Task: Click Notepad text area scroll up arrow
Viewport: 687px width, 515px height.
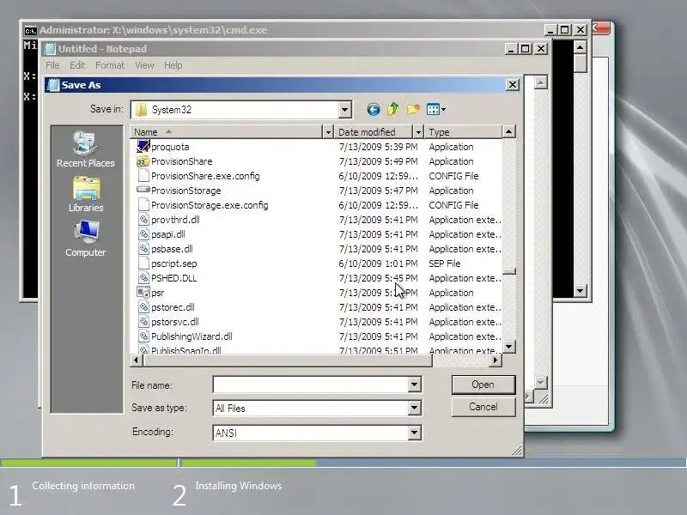Action: pos(541,82)
